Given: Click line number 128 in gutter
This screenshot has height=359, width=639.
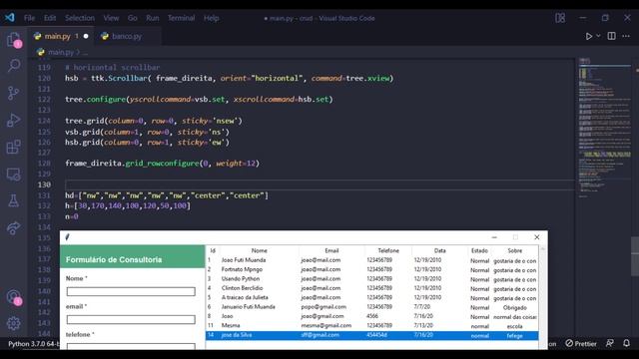Looking at the screenshot, I should click(44, 164).
